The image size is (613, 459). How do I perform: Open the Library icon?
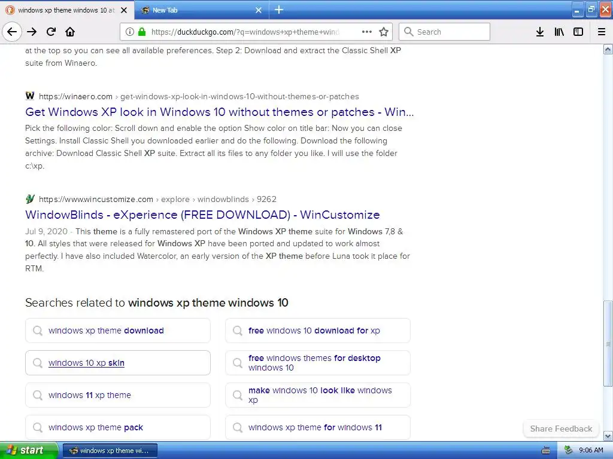[559, 32]
